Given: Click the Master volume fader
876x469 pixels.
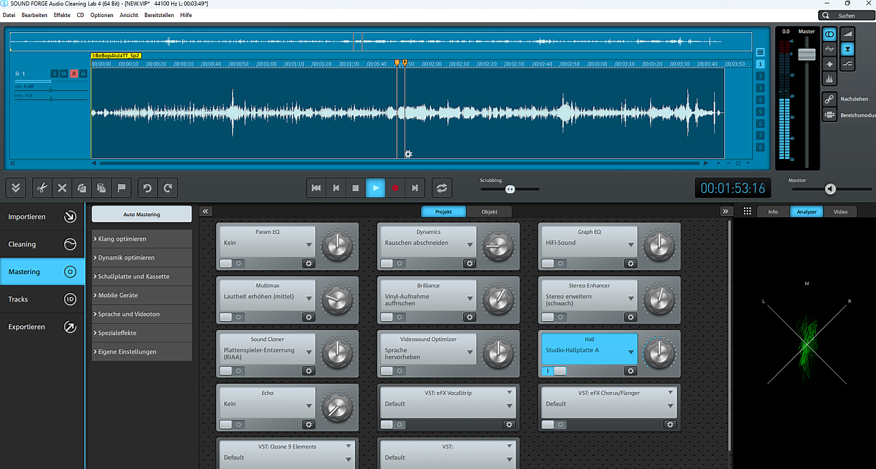Looking at the screenshot, I should click(x=807, y=54).
